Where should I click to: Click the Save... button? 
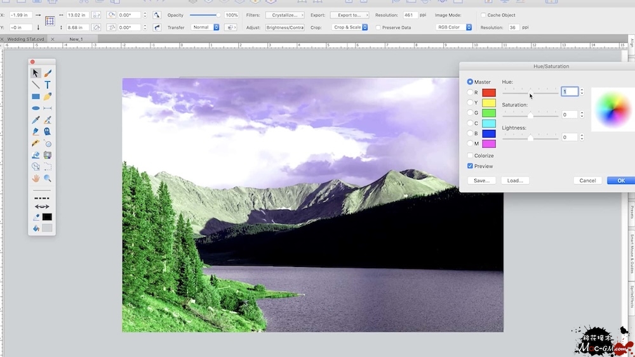point(481,181)
